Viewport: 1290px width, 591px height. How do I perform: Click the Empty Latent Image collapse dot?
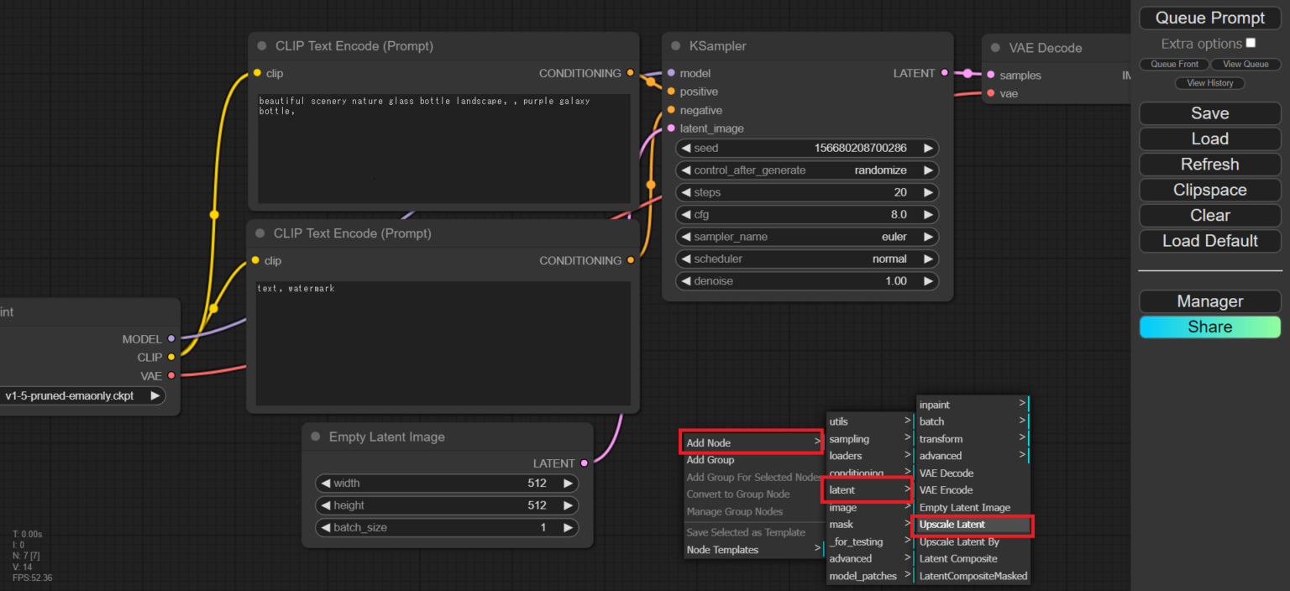tap(316, 437)
